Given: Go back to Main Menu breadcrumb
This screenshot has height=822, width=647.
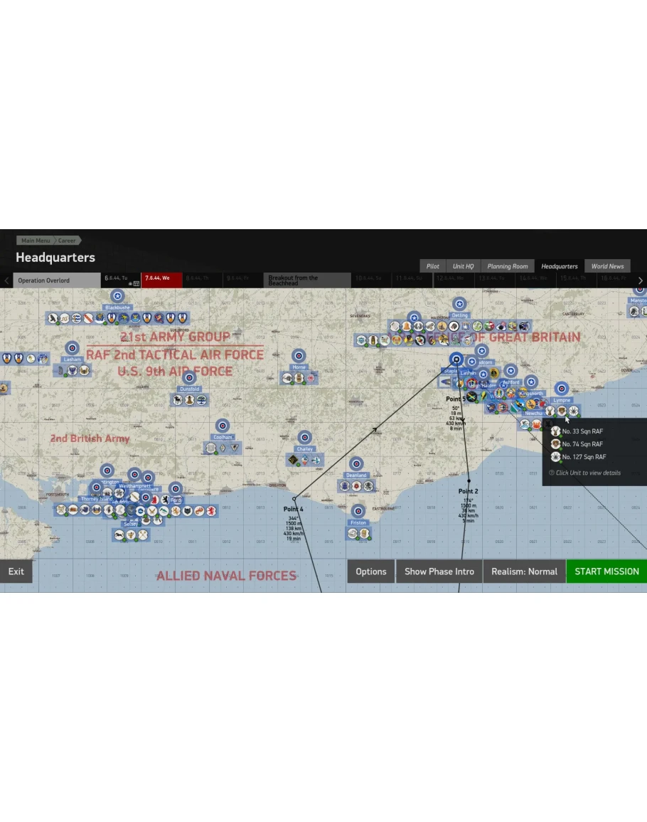Looking at the screenshot, I should pyautogui.click(x=36, y=241).
